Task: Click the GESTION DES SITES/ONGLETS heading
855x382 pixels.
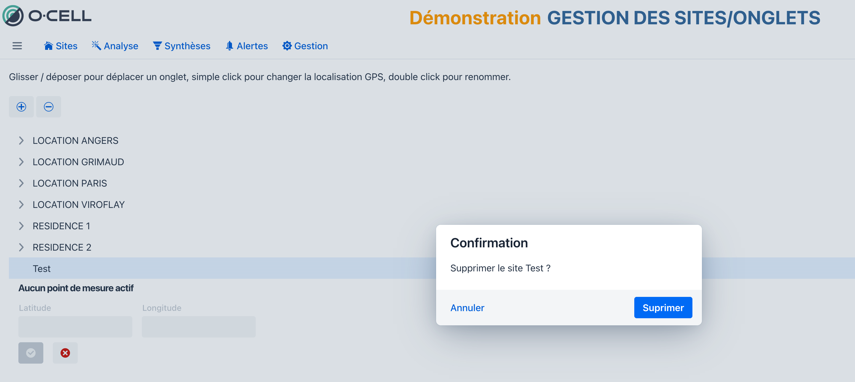Action: tap(684, 17)
